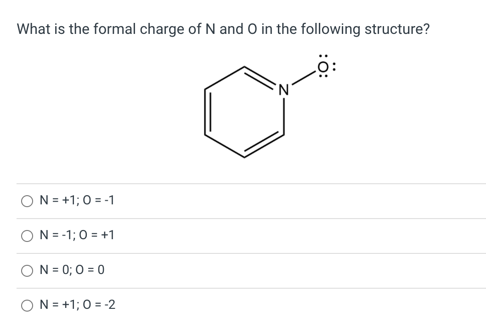Select the radio button for N = +1; O = -1
This screenshot has height=329, width=486.
pyautogui.click(x=27, y=200)
